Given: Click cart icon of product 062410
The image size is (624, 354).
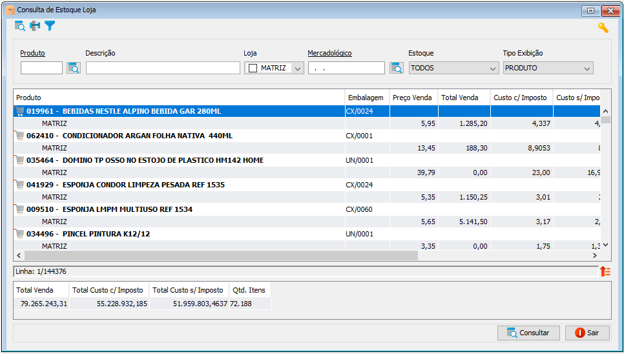Looking at the screenshot, I should 19,136.
